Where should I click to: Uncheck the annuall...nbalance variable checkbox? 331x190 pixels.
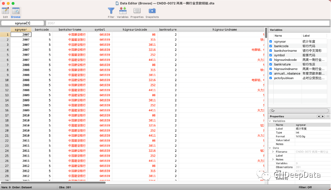[271, 74]
